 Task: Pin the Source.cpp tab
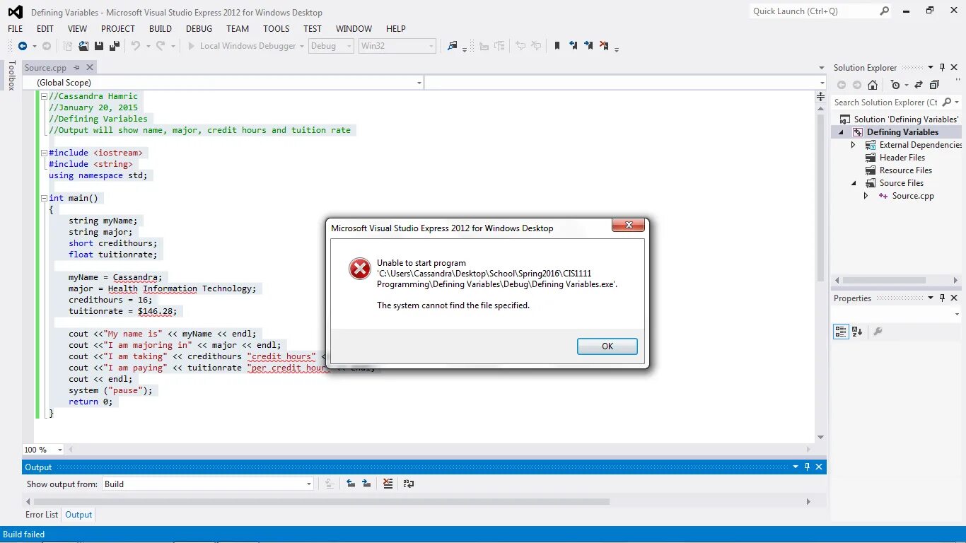[76, 68]
